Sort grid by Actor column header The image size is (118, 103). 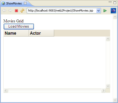point(42,33)
